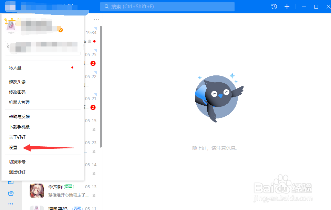Screen dimensions: 331x210
Task: Click the mute bell icon on 05-15 row
Action: [x=94, y=129]
